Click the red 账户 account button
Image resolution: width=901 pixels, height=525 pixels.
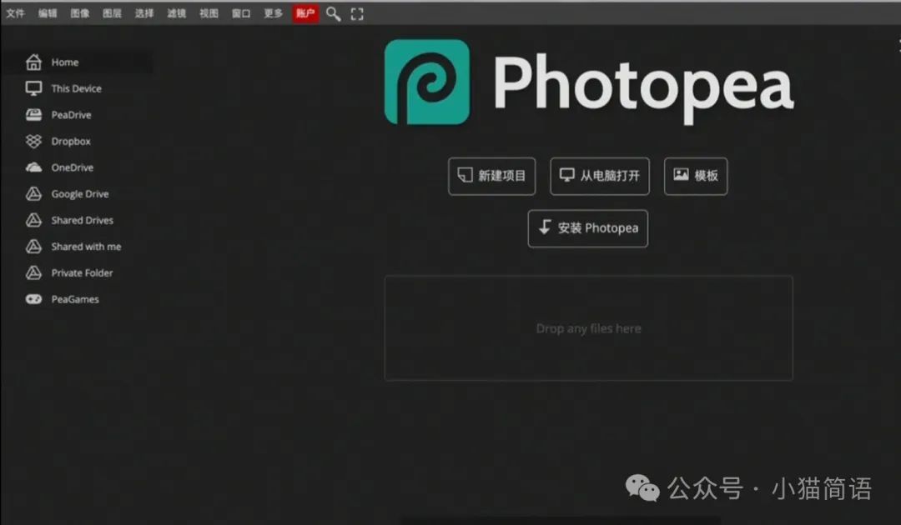[305, 13]
